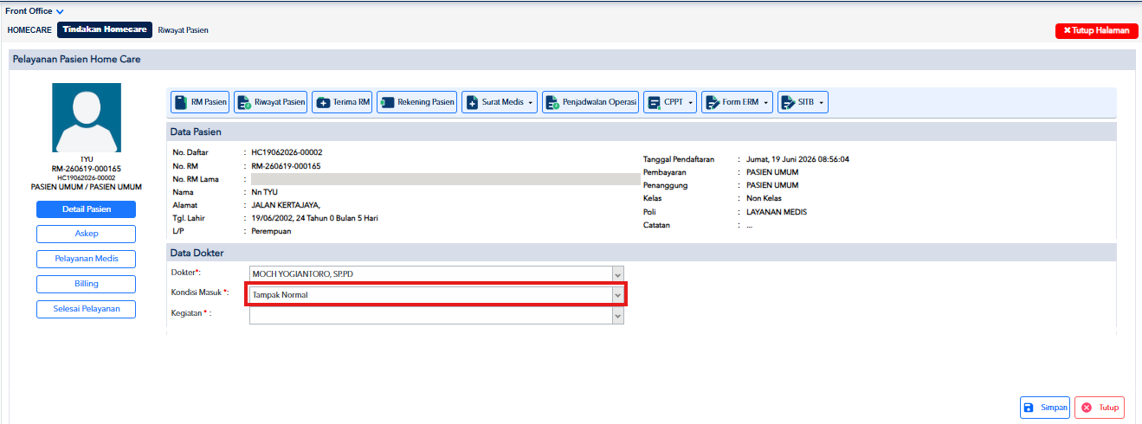This screenshot has width=1142, height=424.
Task: Expand the Form ERM dropdown
Action: [737, 102]
